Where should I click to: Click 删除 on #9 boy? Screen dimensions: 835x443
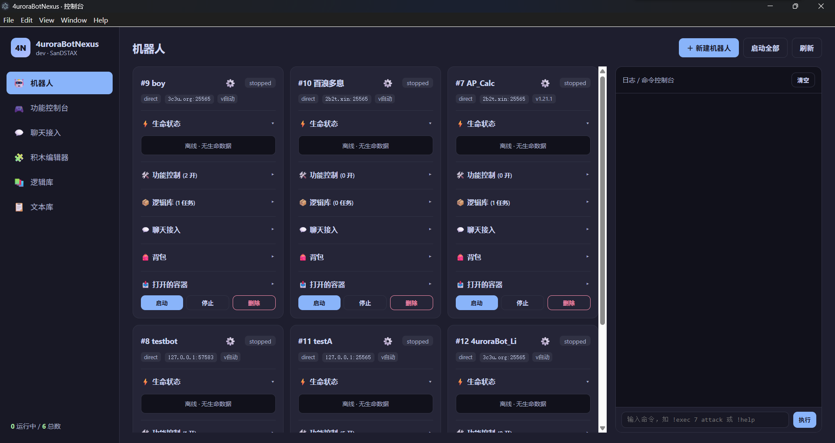pos(254,303)
